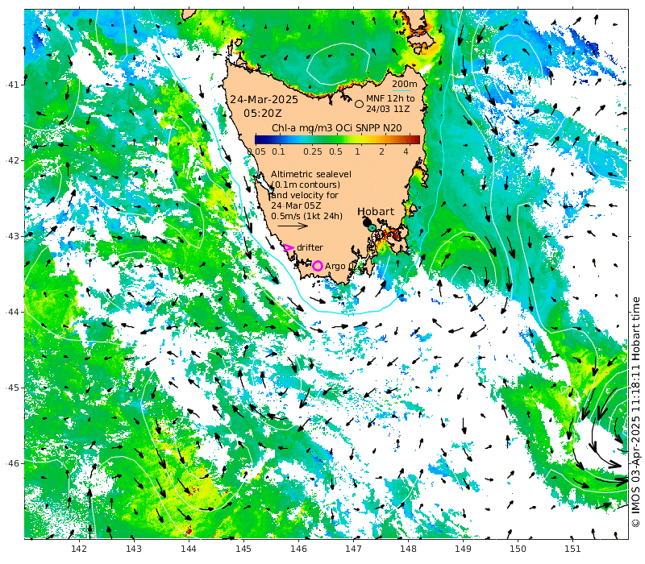The width and height of the screenshot is (645, 564).
Task: Click the 'Hobart' city label
Action: pos(376,212)
